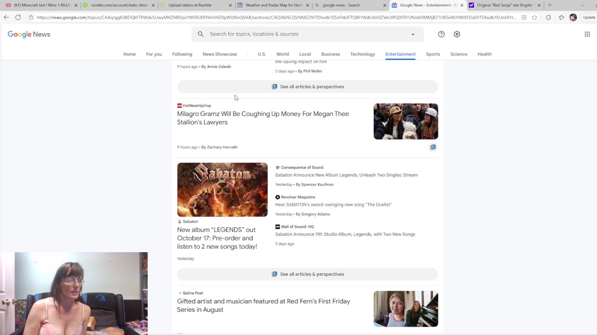Open the News Showcase section
Screen dimensions: 597x335
pyautogui.click(x=220, y=54)
